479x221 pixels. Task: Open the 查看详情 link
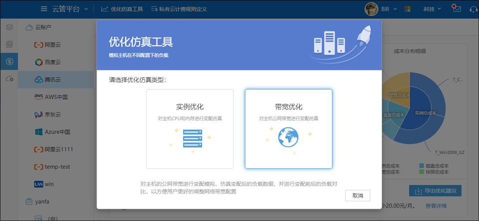click(436, 206)
